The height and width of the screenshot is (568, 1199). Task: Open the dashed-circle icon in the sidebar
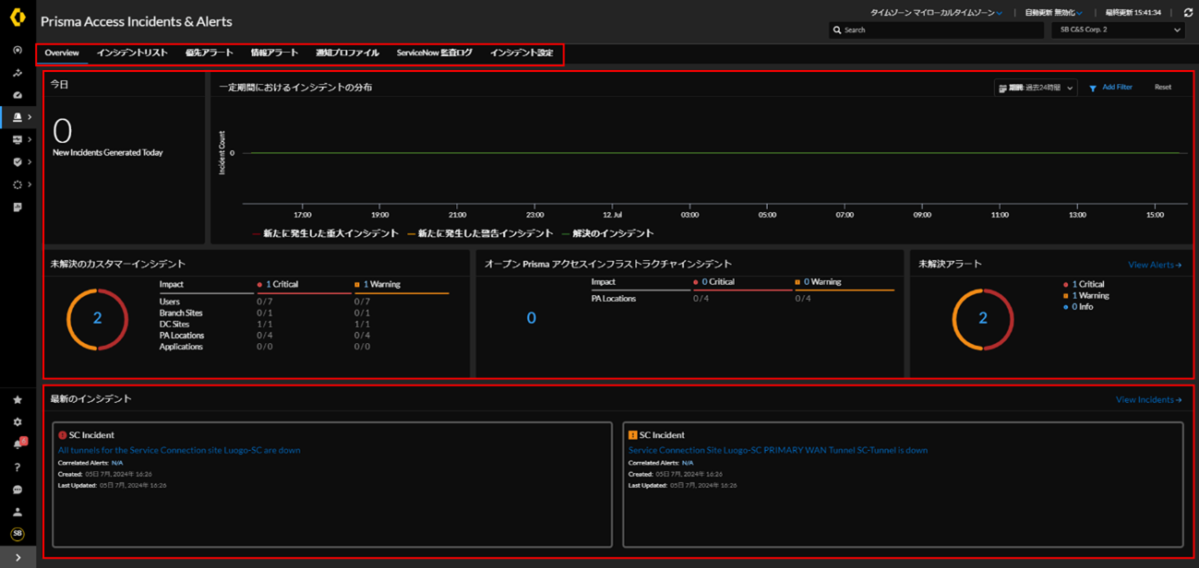tap(18, 184)
